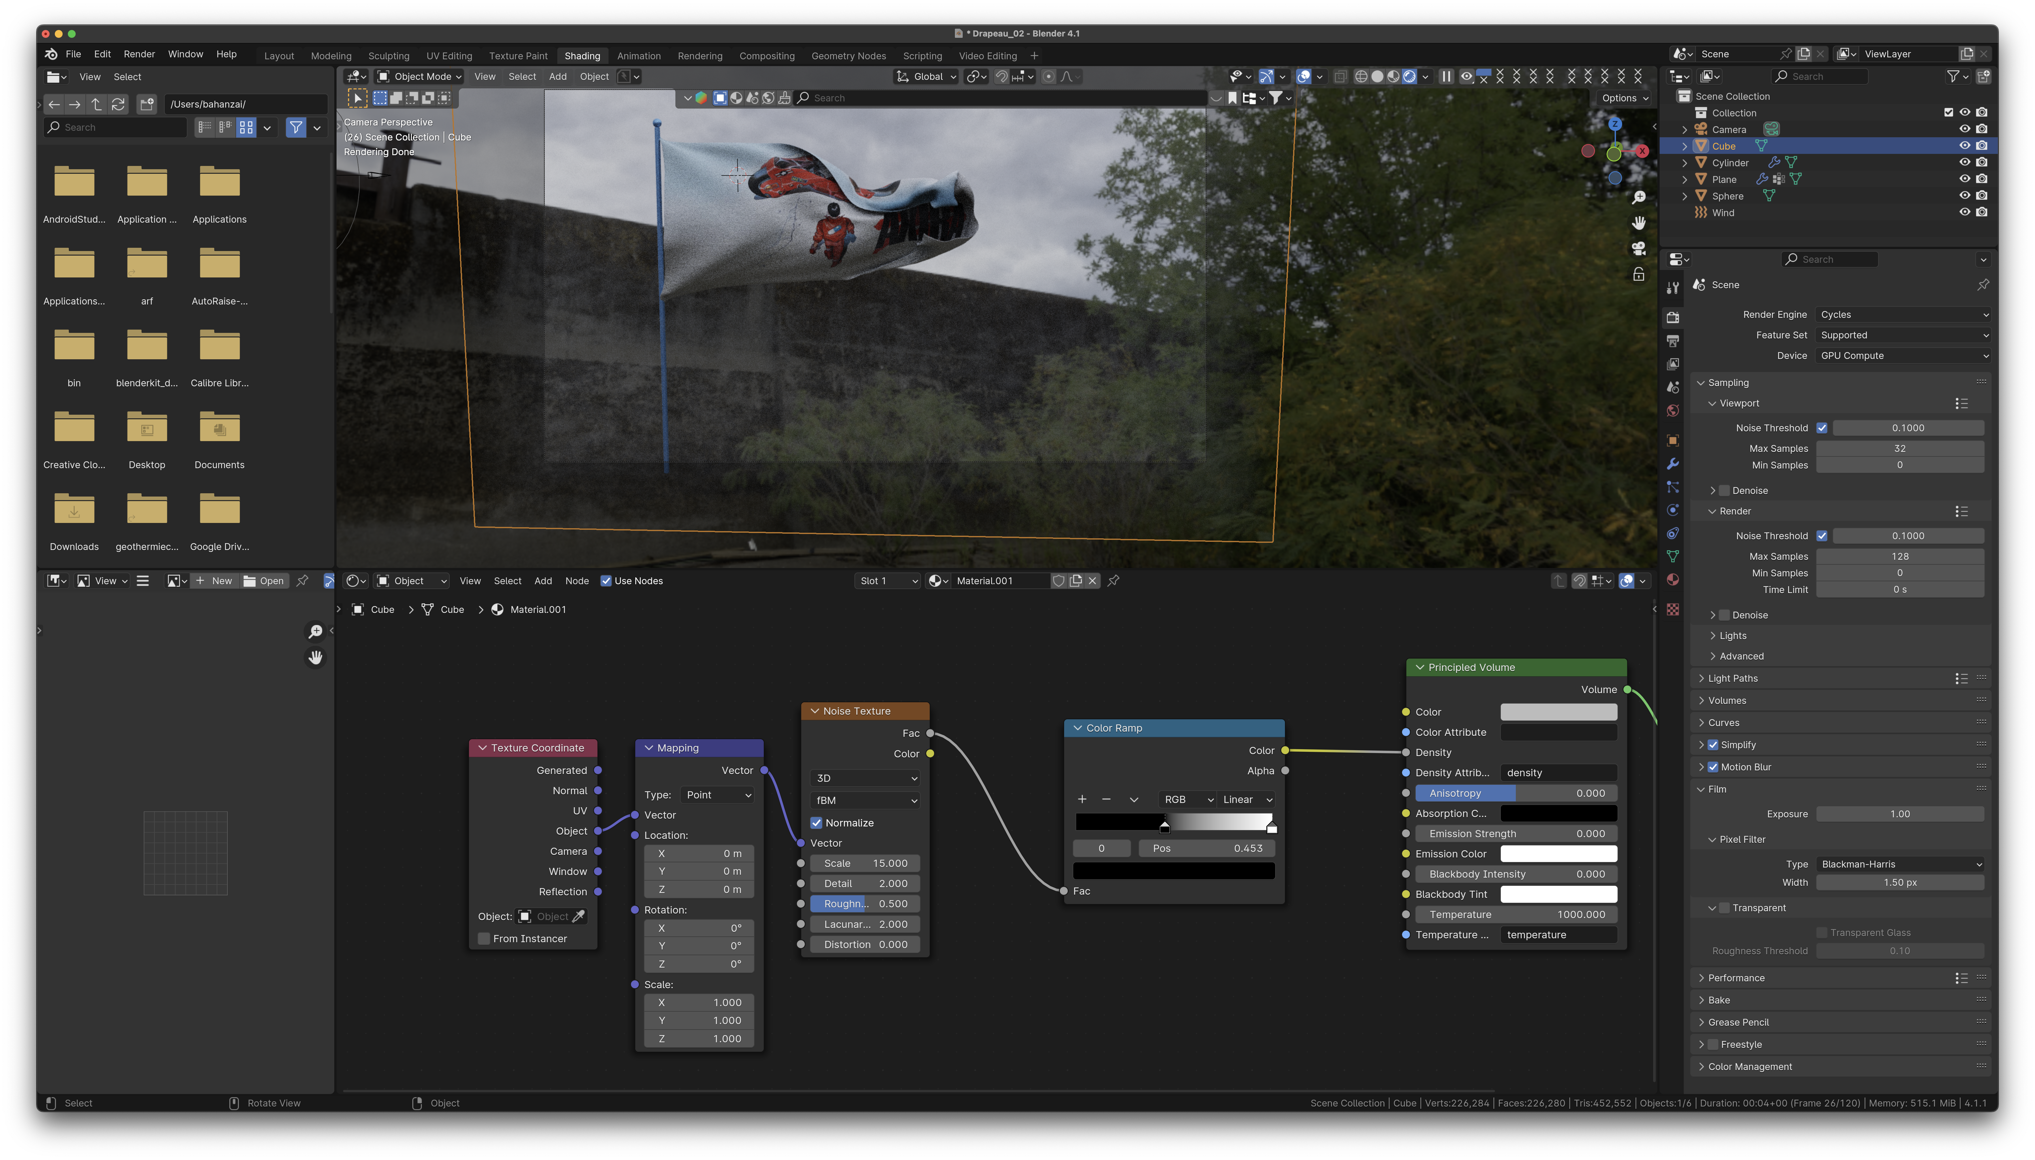Add a color stop on Color Ramp
Viewport: 2035px width, 1160px height.
tap(1082, 799)
